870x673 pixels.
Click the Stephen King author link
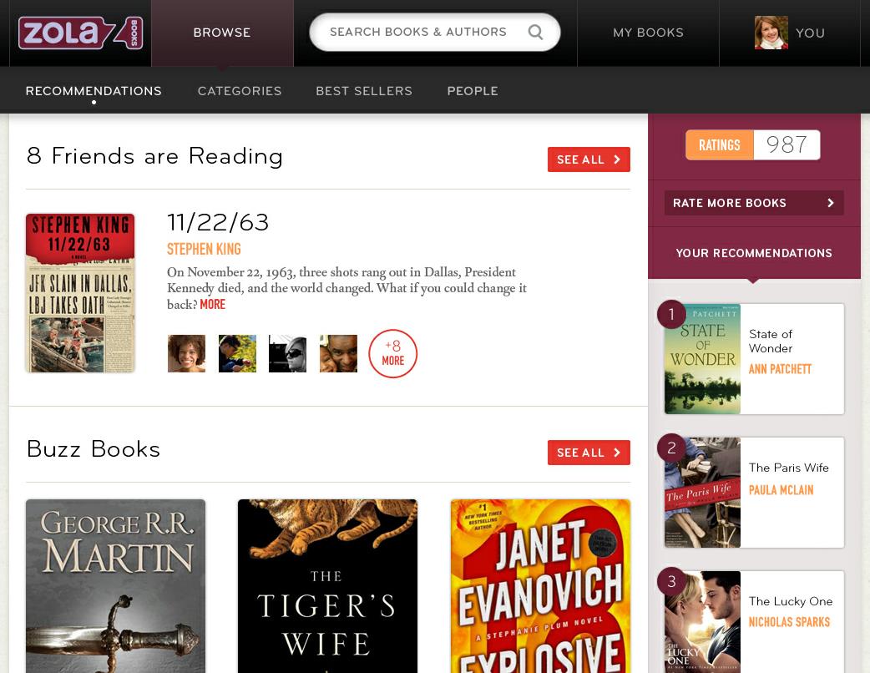204,249
